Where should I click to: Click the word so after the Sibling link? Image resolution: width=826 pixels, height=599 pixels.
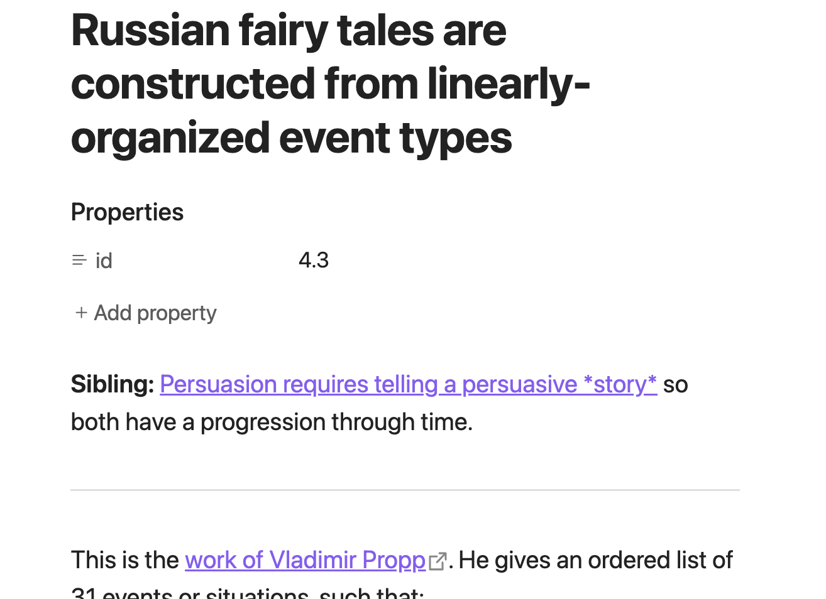[x=675, y=384]
